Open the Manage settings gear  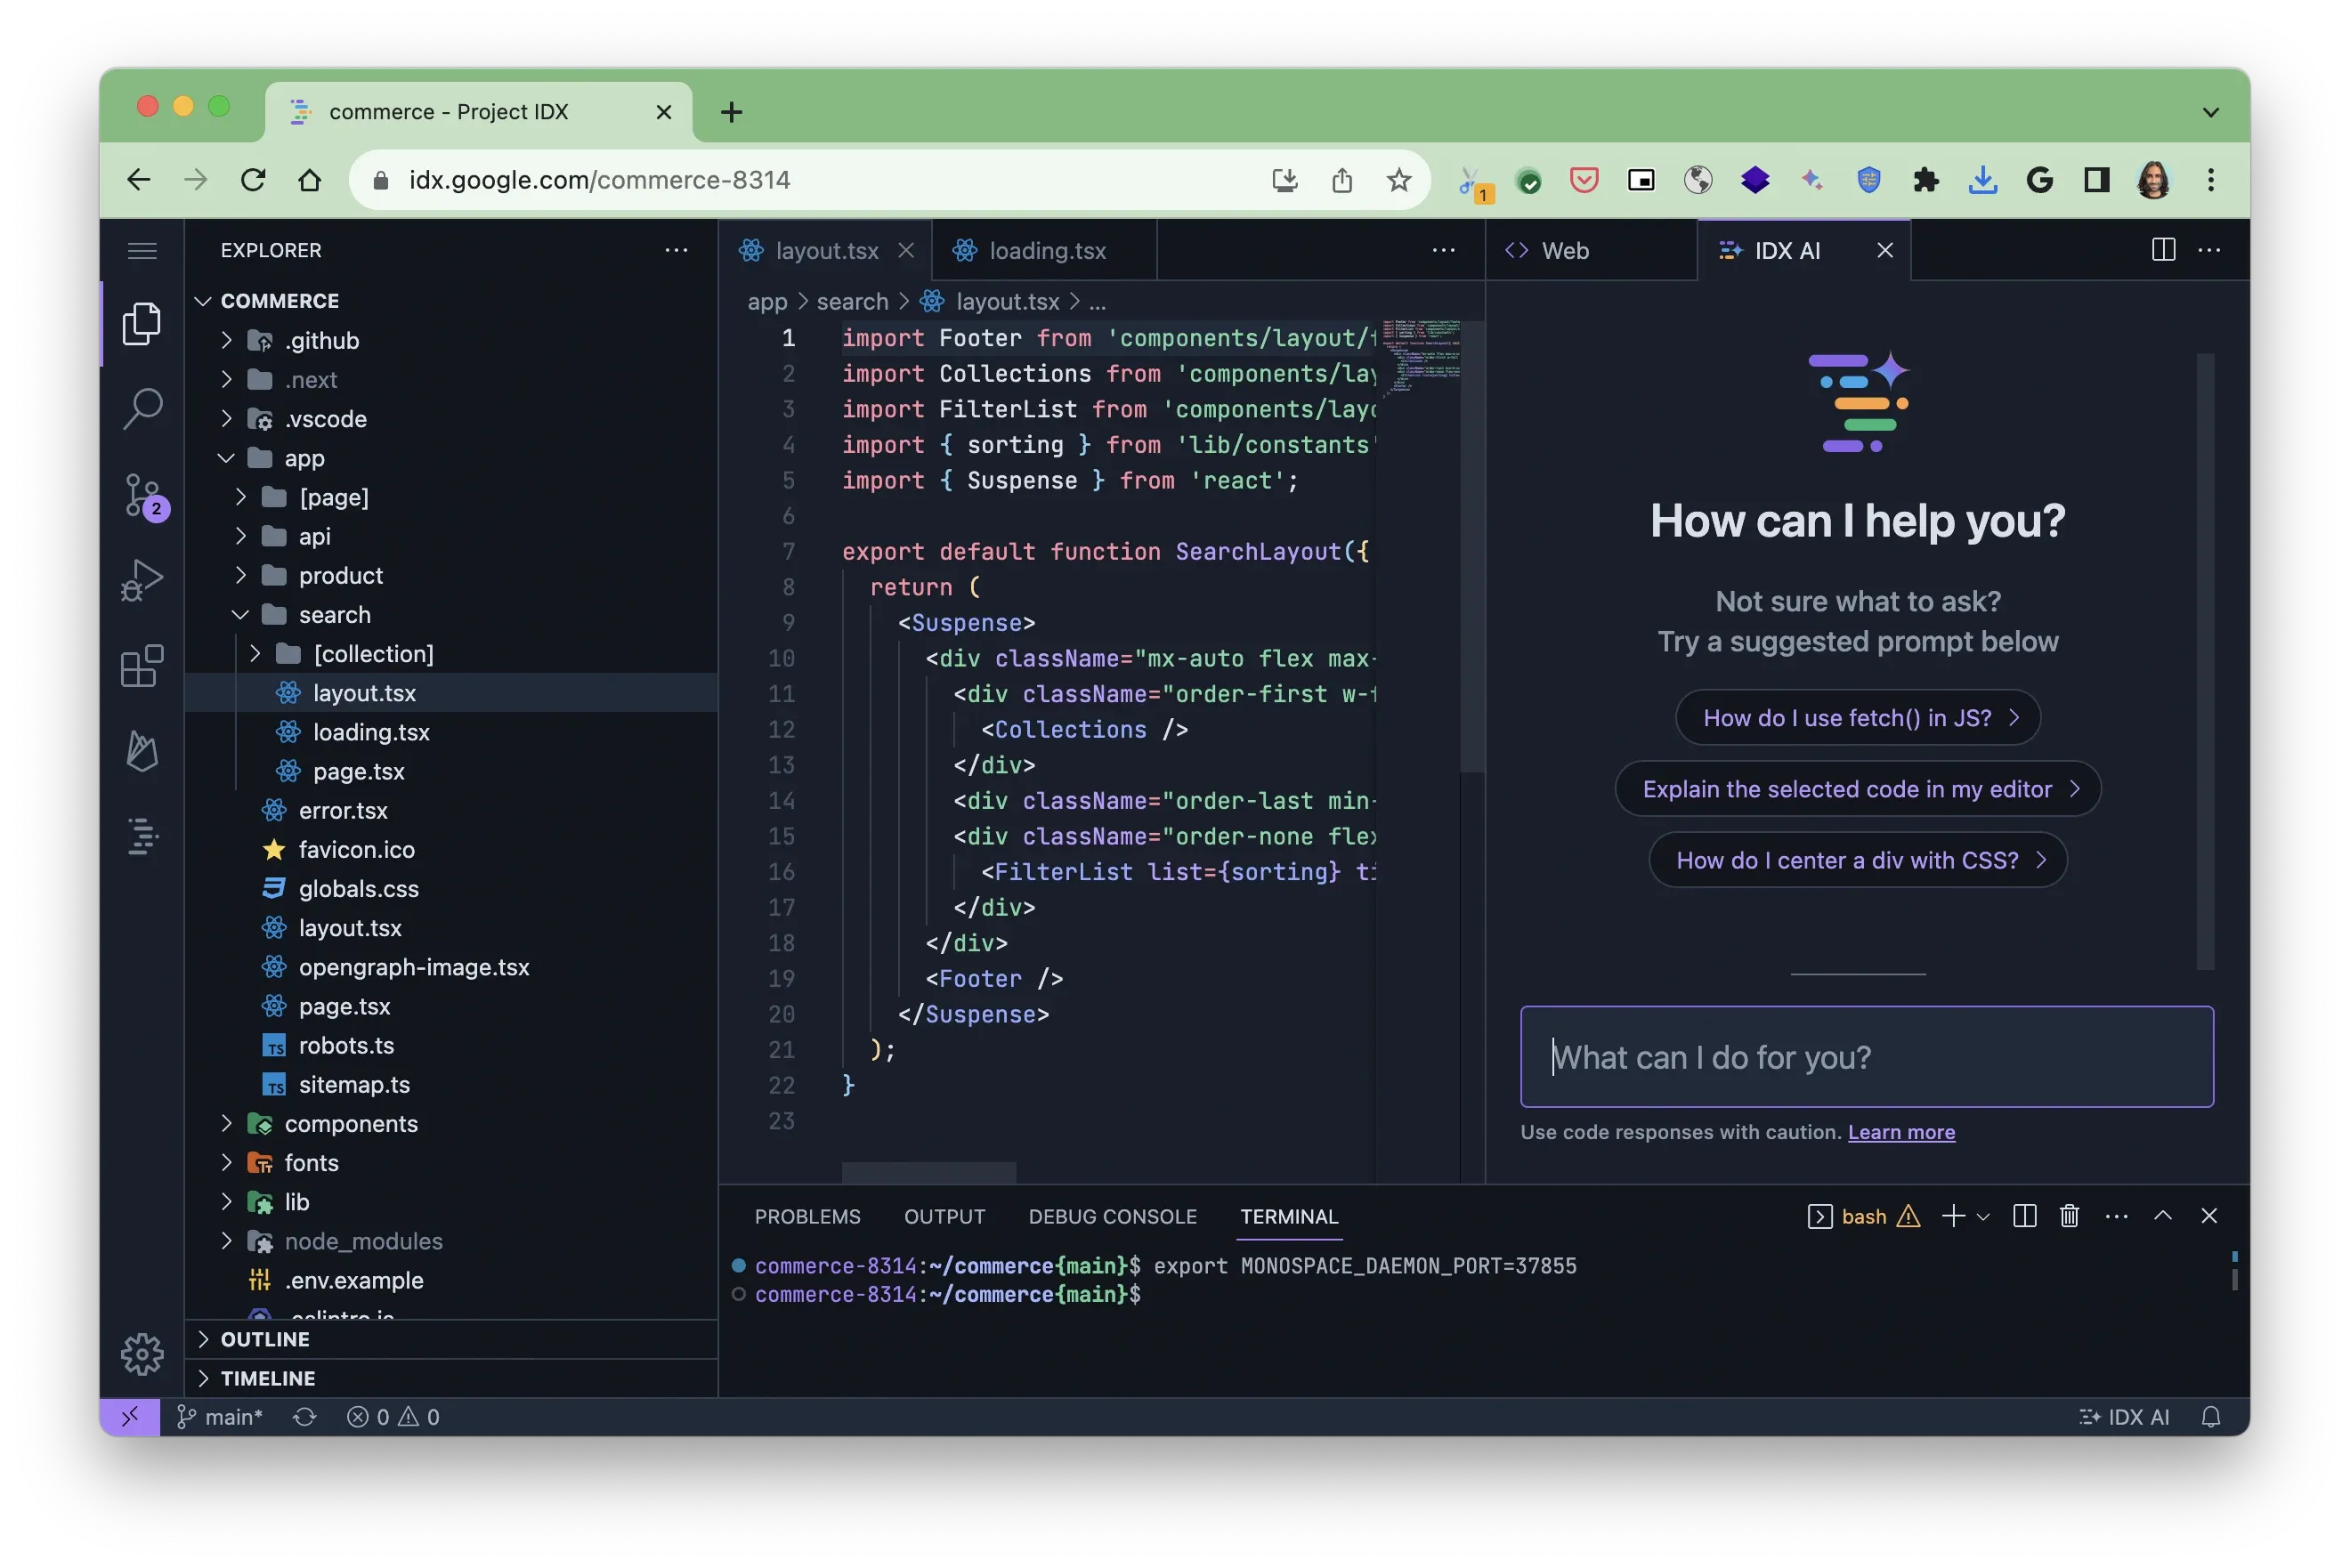pyautogui.click(x=142, y=1354)
